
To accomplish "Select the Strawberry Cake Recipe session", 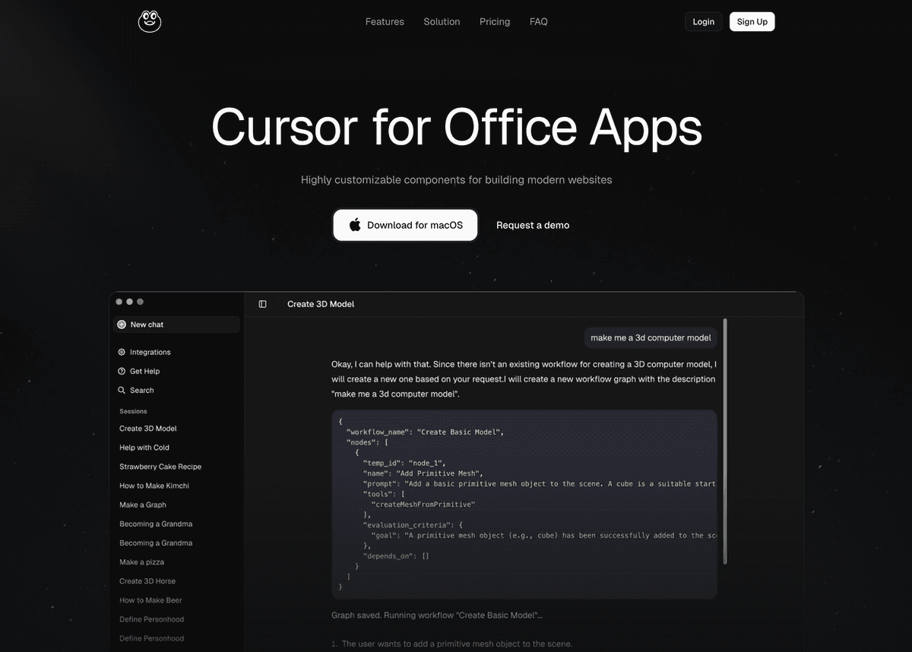I will 160,467.
